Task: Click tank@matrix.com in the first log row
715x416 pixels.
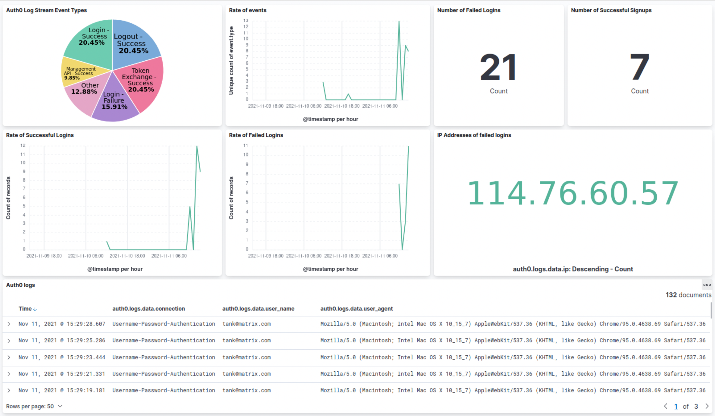Action: 246,324
